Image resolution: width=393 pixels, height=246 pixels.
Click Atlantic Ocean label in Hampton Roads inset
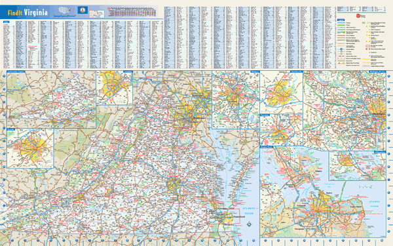pos(374,204)
